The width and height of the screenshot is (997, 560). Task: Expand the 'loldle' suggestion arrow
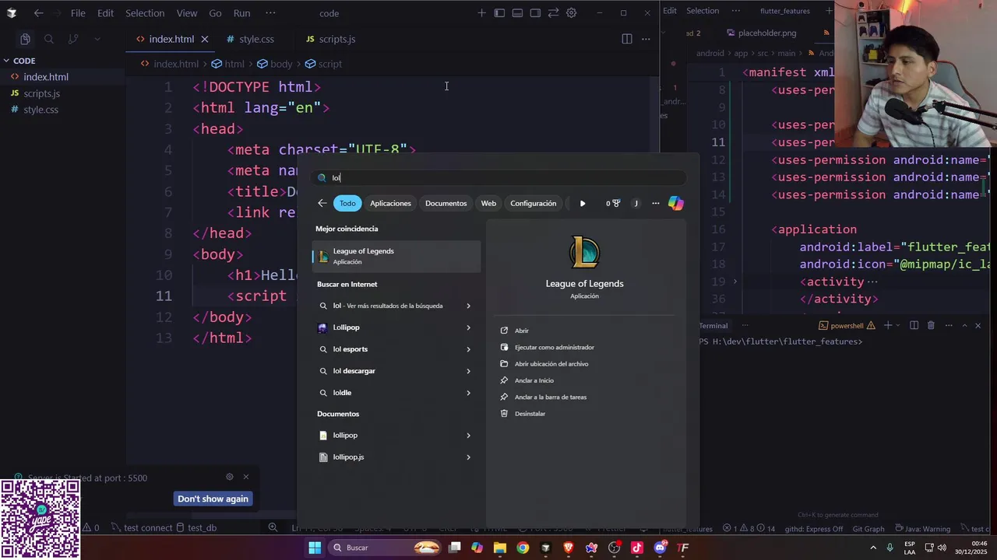[x=468, y=393]
